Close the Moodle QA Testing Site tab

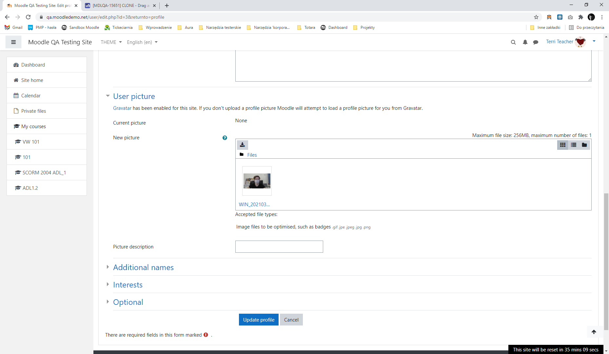(x=76, y=6)
